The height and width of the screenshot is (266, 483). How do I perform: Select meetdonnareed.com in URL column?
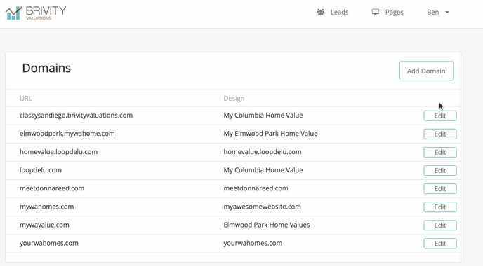[52, 188]
